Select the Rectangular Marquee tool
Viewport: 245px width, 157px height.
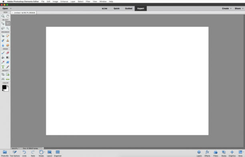8,24
